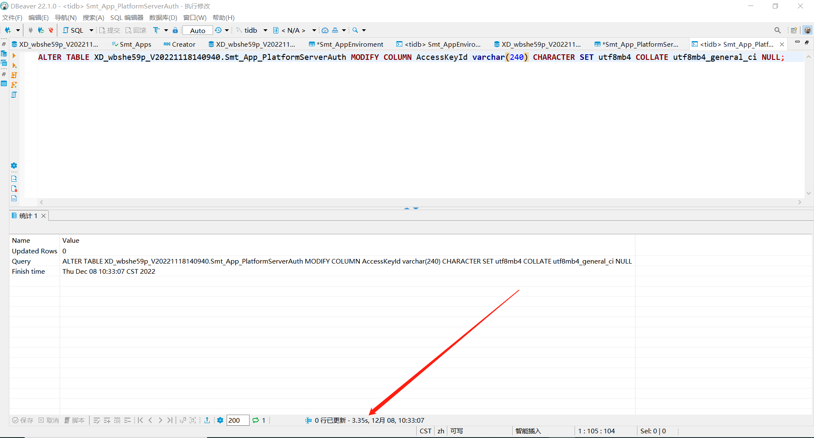The height and width of the screenshot is (438, 814).
Task: Click the new database connection plug icon
Action: (8, 30)
